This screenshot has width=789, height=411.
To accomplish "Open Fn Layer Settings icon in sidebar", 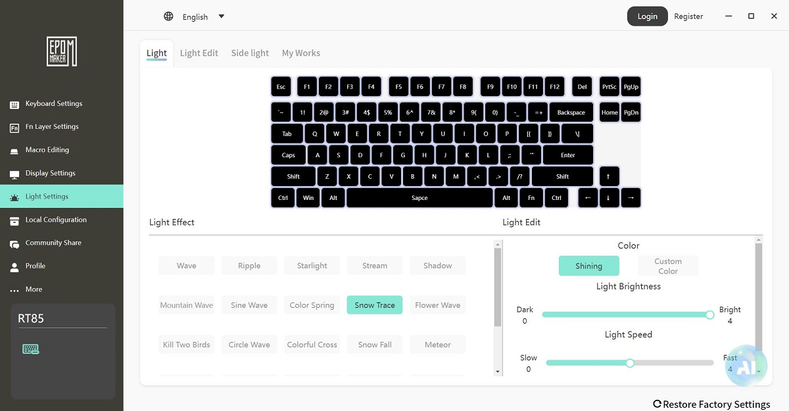I will pos(14,128).
